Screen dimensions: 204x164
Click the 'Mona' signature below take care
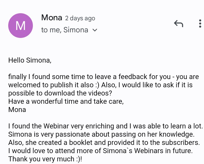click(x=17, y=110)
